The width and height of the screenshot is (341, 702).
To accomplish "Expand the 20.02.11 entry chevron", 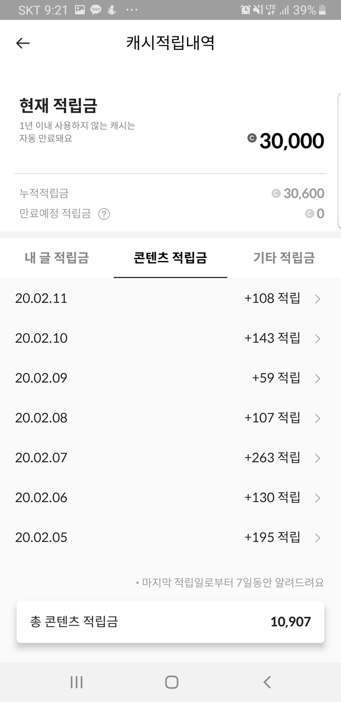I will [317, 299].
